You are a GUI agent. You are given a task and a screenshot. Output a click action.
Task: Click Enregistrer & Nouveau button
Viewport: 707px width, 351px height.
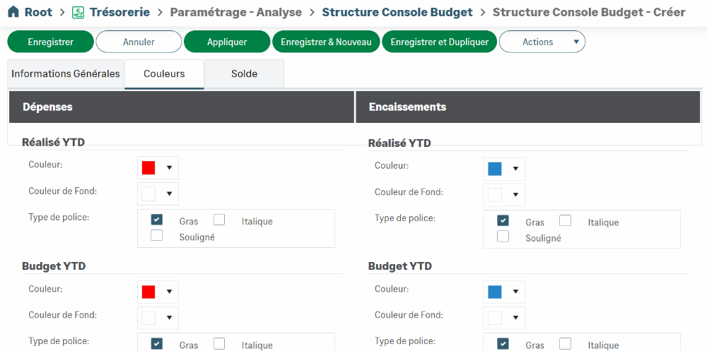(x=326, y=42)
